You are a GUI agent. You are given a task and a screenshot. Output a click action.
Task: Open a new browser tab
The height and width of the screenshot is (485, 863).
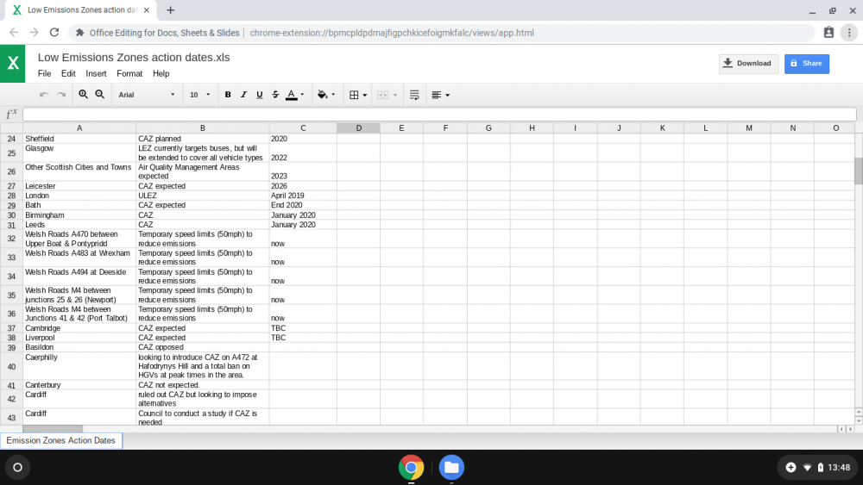point(171,9)
